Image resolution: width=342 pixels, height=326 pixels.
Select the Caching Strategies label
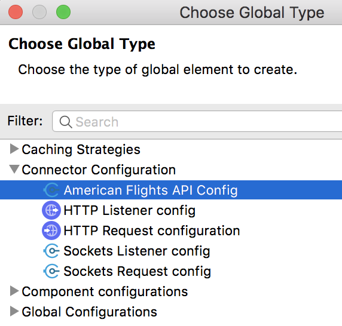[81, 149]
